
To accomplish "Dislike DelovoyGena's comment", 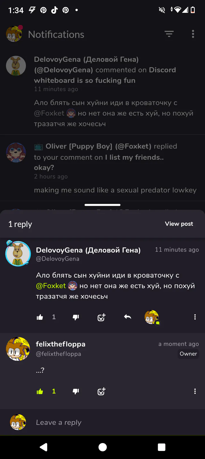I will coord(76,317).
